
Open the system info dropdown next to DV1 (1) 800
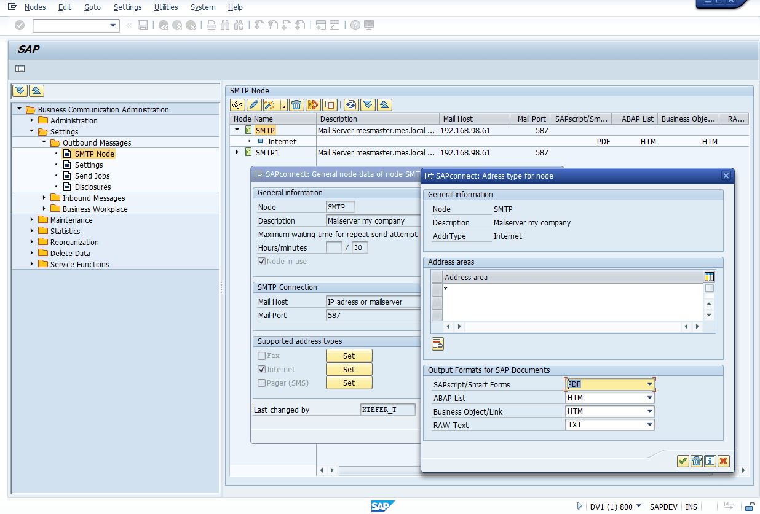(x=639, y=506)
